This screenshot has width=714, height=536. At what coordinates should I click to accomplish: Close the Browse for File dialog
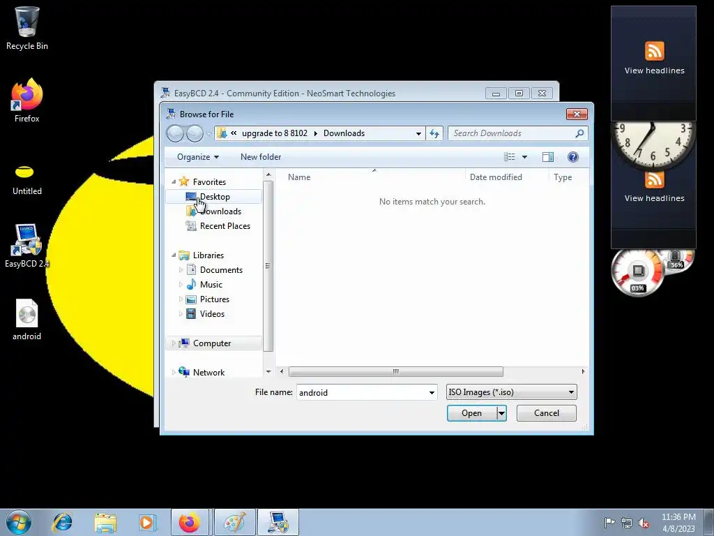pos(577,114)
